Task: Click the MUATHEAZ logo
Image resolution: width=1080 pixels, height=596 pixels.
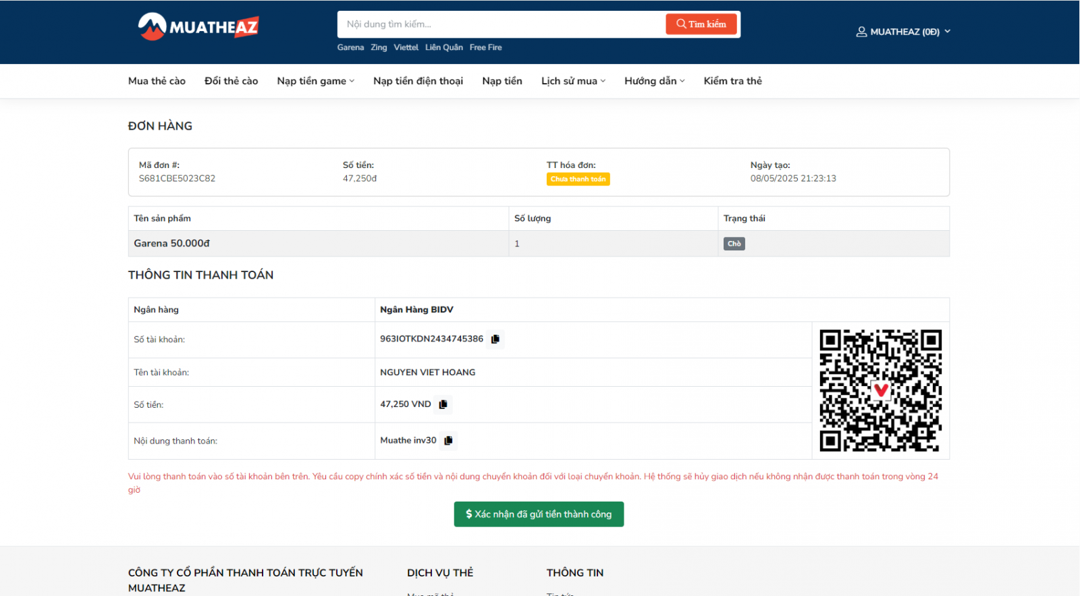Action: tap(198, 27)
